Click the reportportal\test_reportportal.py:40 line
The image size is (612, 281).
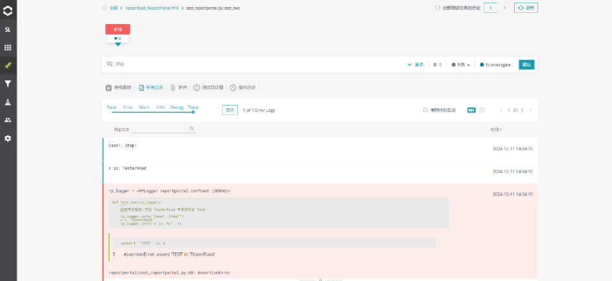click(169, 273)
